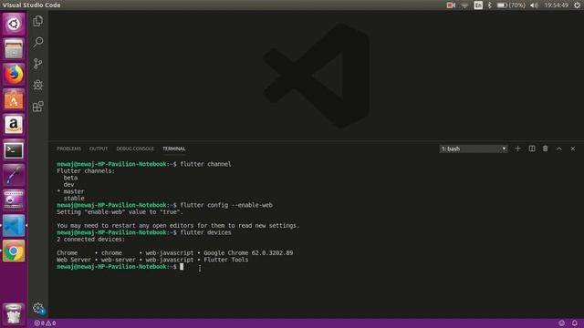Open the pen/color picker app in launcher

click(x=14, y=175)
